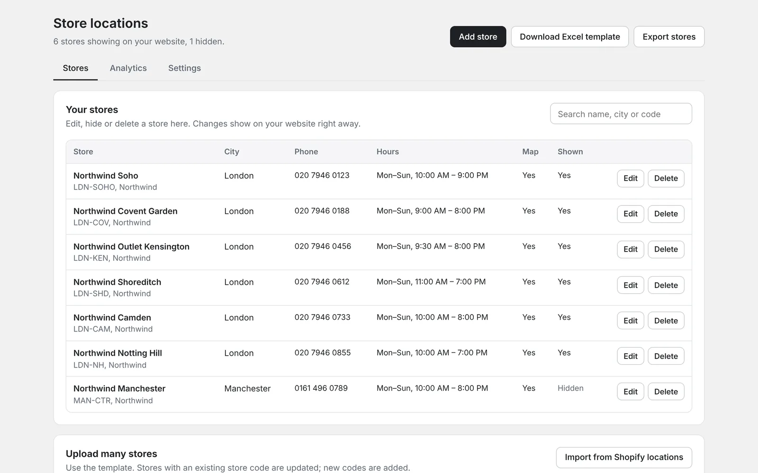The height and width of the screenshot is (473, 758).
Task: Click the Hidden status for Manchester
Action: [570, 388]
